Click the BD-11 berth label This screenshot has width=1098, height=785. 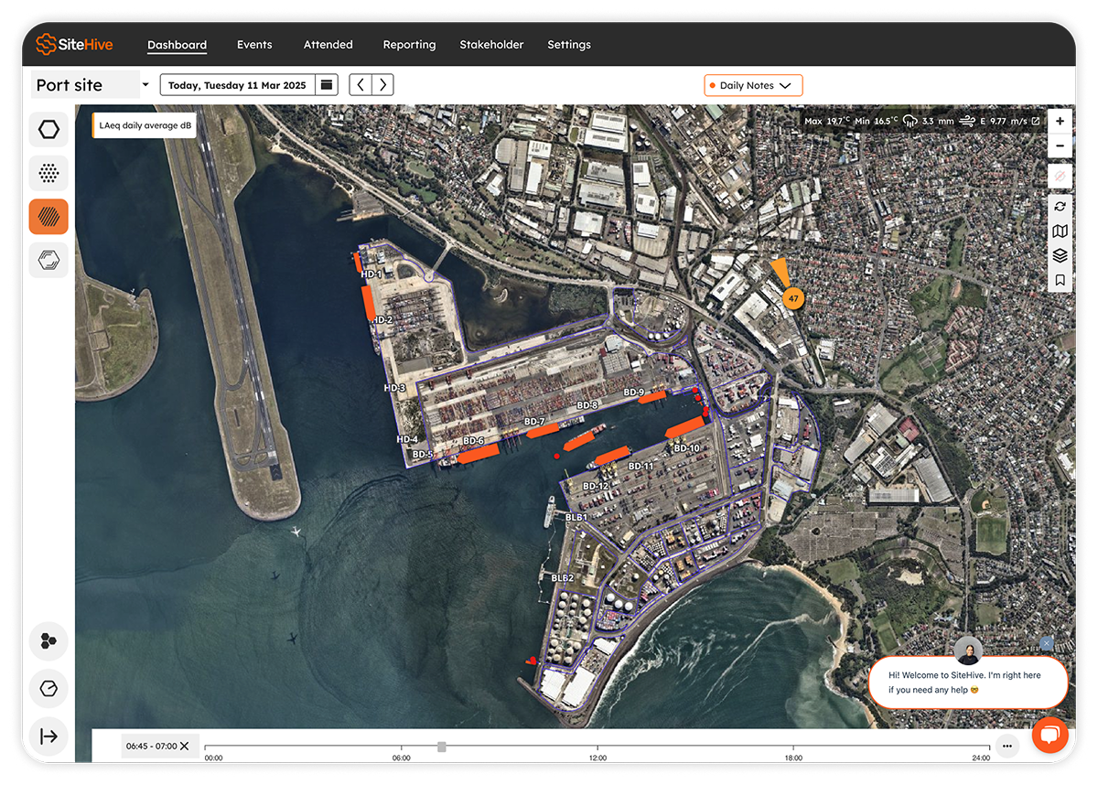641,467
